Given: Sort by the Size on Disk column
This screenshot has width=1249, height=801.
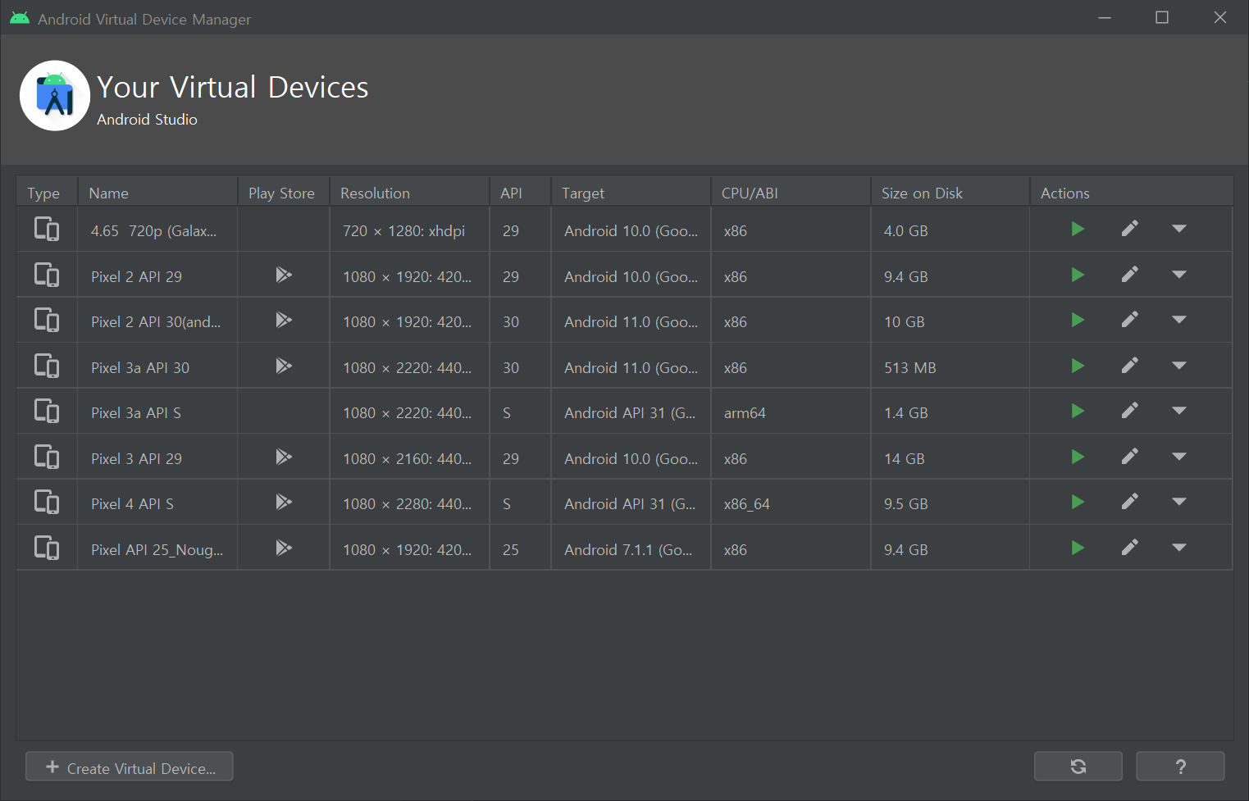Looking at the screenshot, I should (x=922, y=193).
